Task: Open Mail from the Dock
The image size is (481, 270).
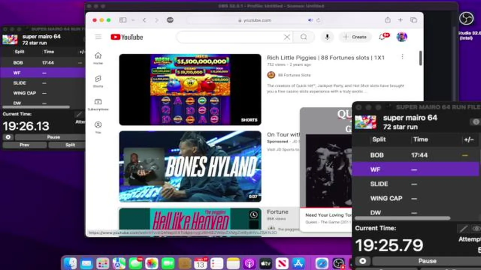Action: click(x=86, y=263)
